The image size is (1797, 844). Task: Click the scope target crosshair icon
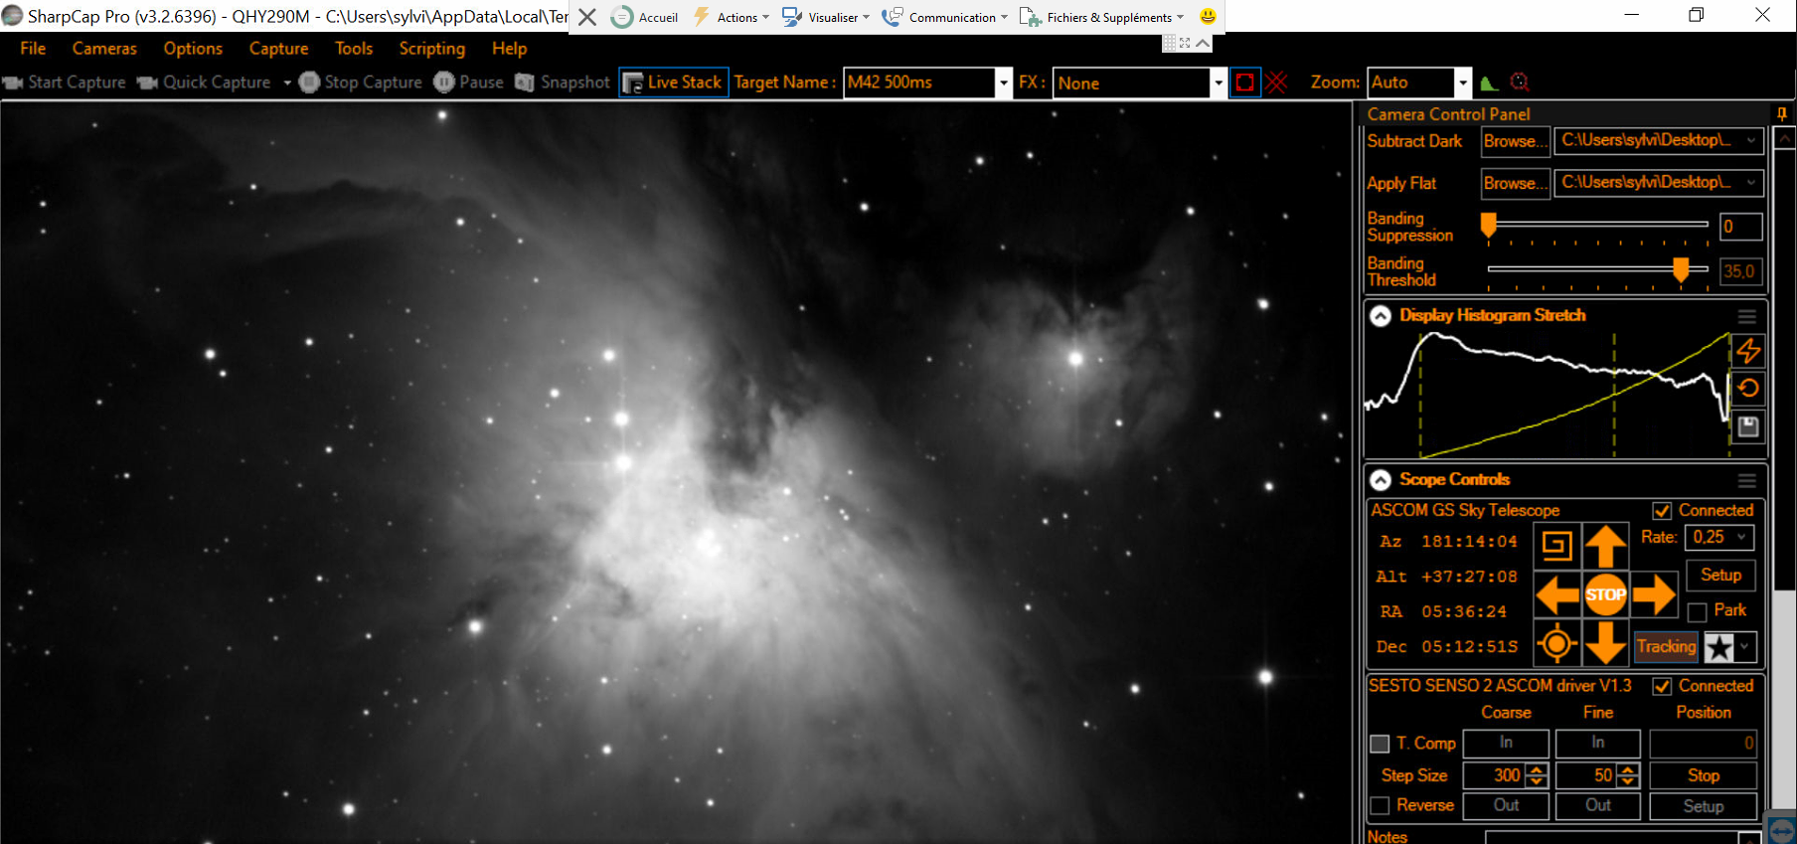(x=1557, y=644)
